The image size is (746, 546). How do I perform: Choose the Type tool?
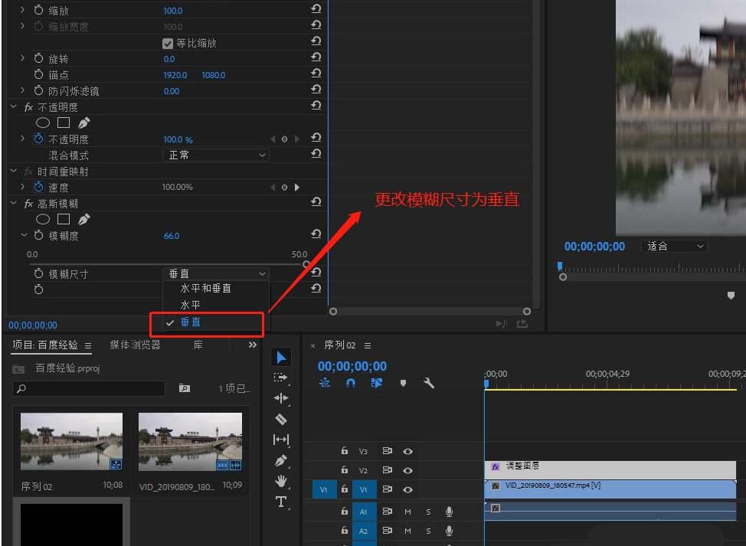click(x=281, y=502)
